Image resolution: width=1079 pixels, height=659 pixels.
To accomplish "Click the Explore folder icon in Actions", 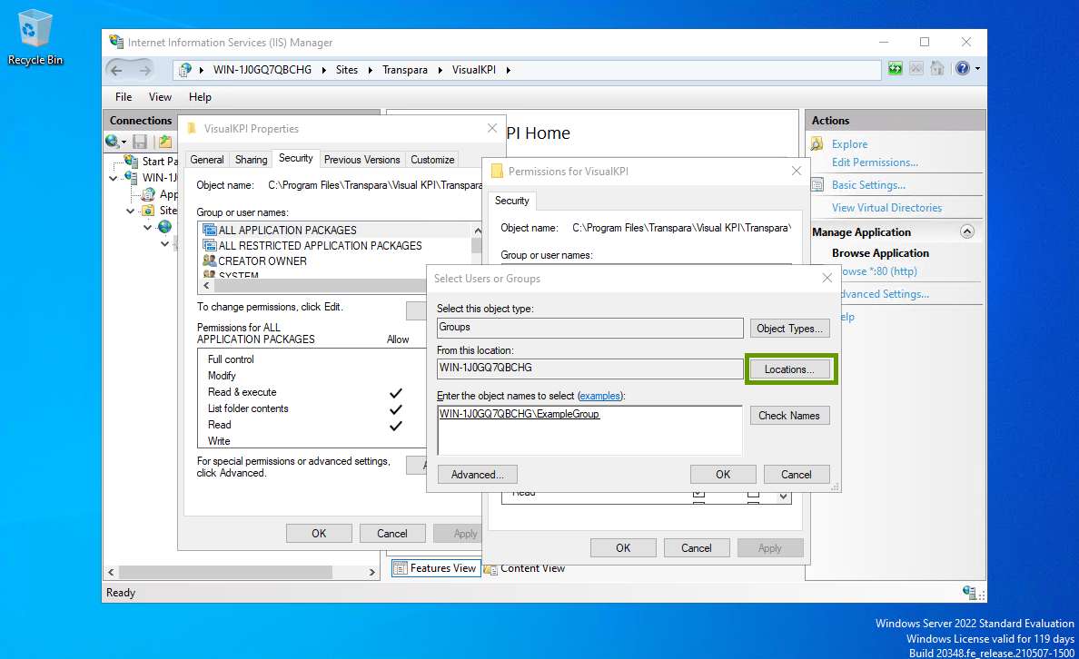I will click(x=817, y=143).
